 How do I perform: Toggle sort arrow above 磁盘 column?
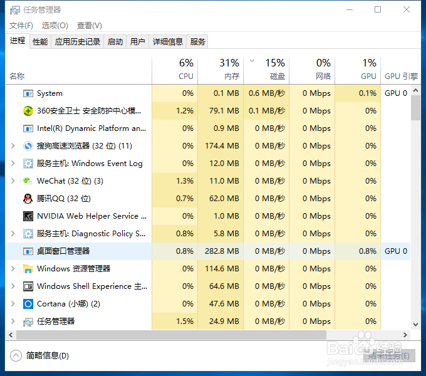coord(252,61)
